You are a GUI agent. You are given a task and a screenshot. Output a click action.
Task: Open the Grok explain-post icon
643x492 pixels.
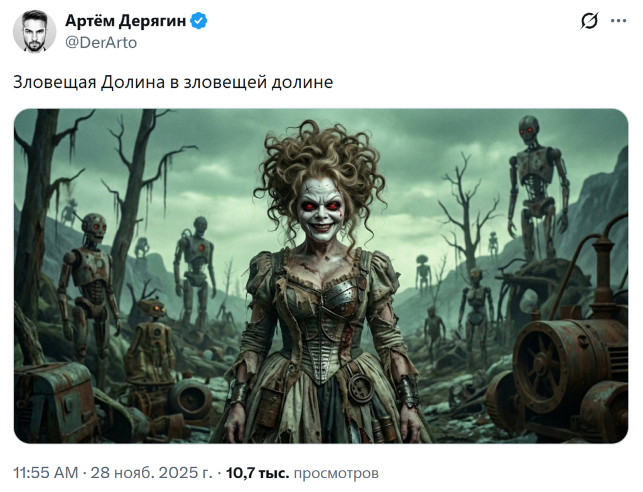pyautogui.click(x=589, y=21)
